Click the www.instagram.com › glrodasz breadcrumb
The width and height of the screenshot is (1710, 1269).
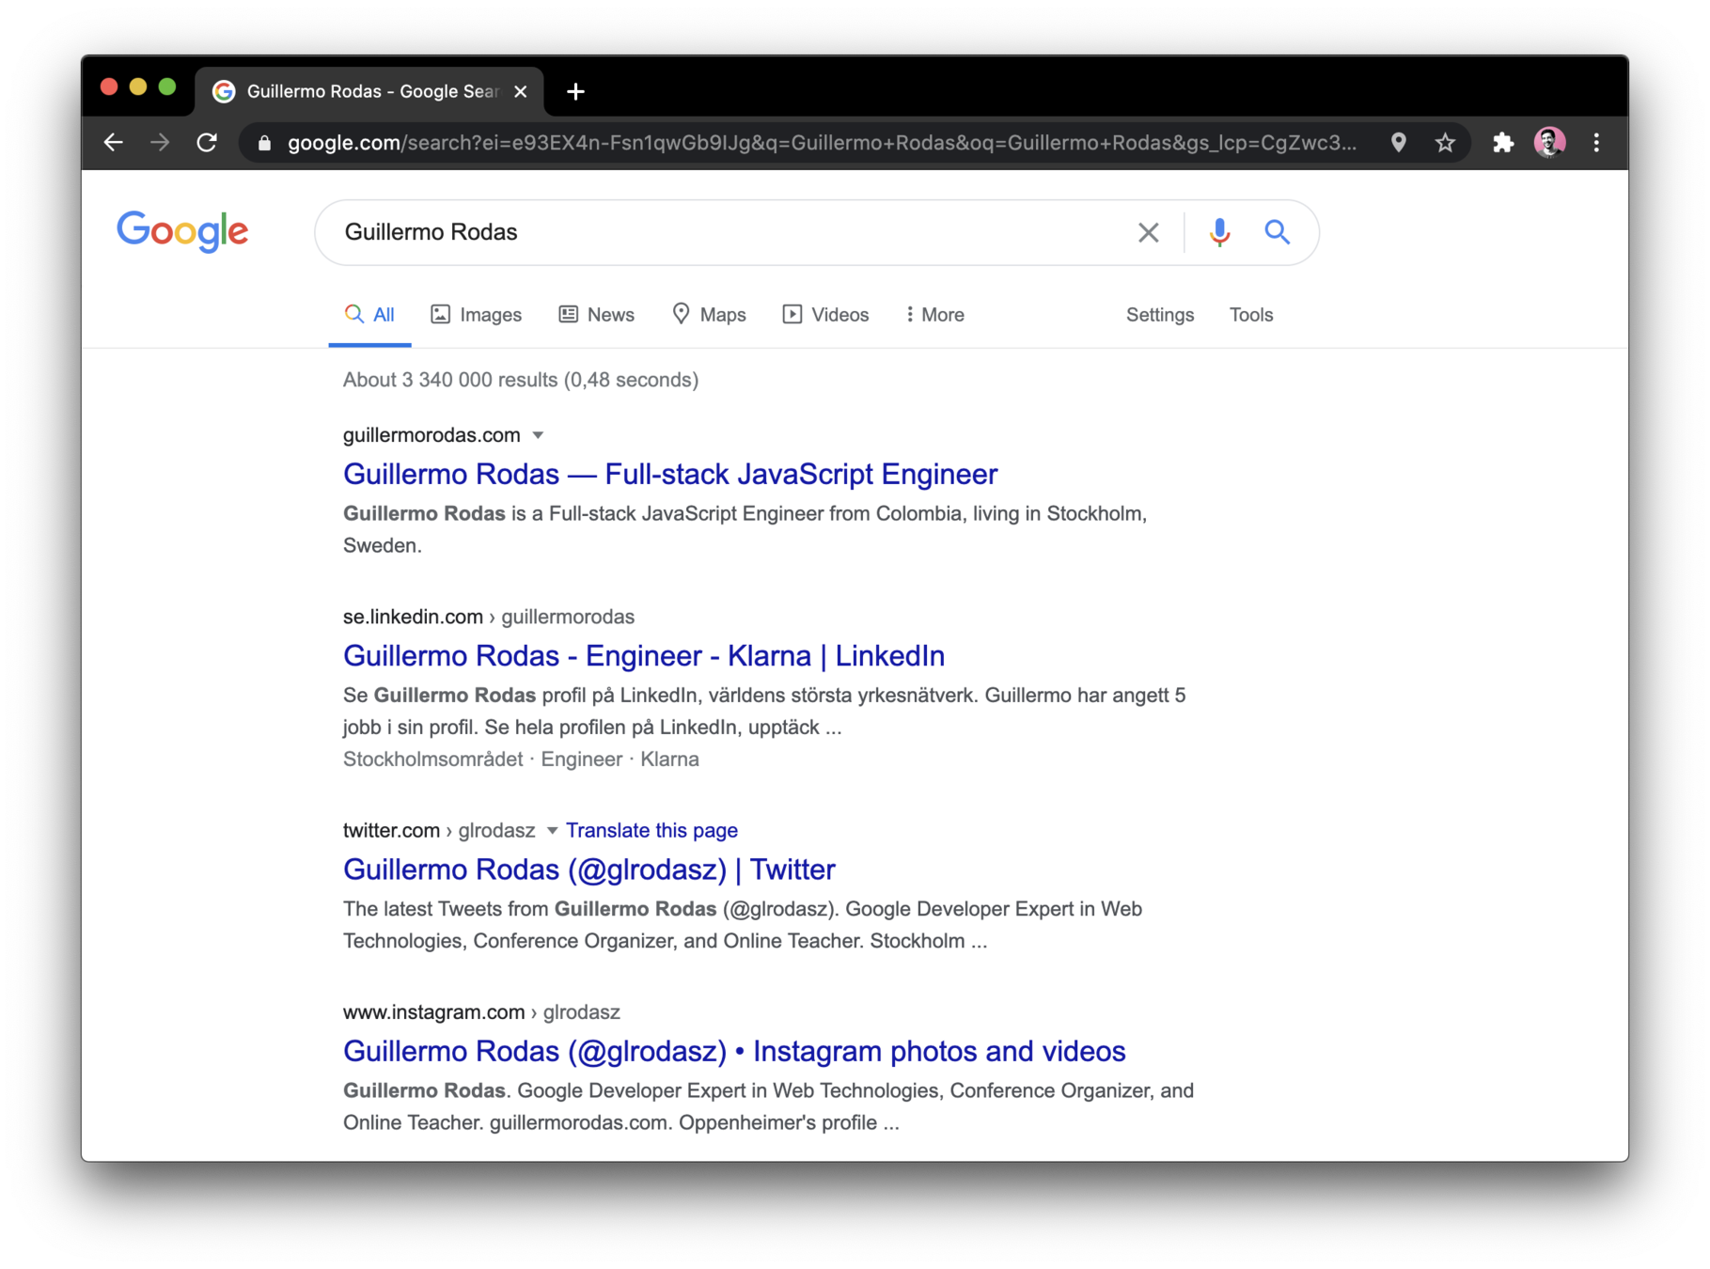pos(481,1012)
